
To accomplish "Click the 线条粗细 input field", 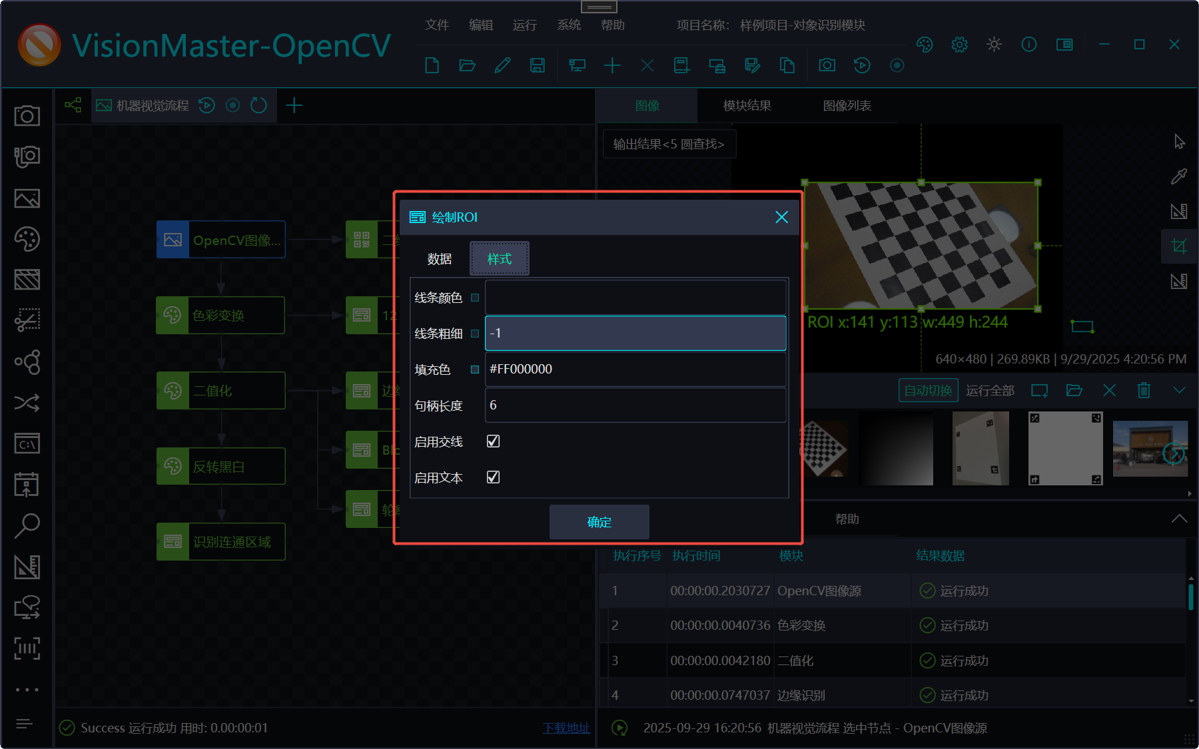I will point(635,334).
